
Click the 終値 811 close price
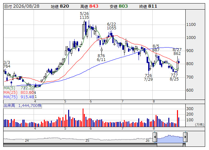[x=148, y=6]
